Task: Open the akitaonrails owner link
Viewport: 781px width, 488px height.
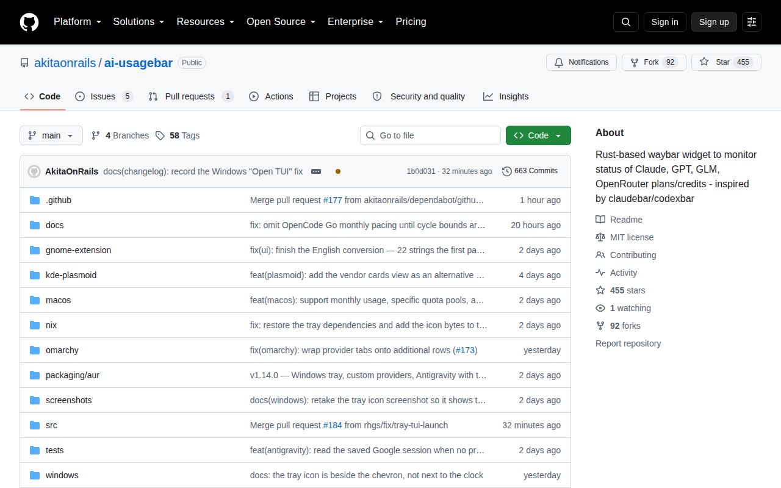Action: coord(65,63)
